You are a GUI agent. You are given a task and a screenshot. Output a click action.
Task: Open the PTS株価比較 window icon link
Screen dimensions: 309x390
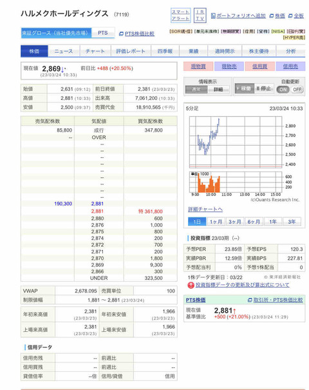pyautogui.click(x=121, y=34)
